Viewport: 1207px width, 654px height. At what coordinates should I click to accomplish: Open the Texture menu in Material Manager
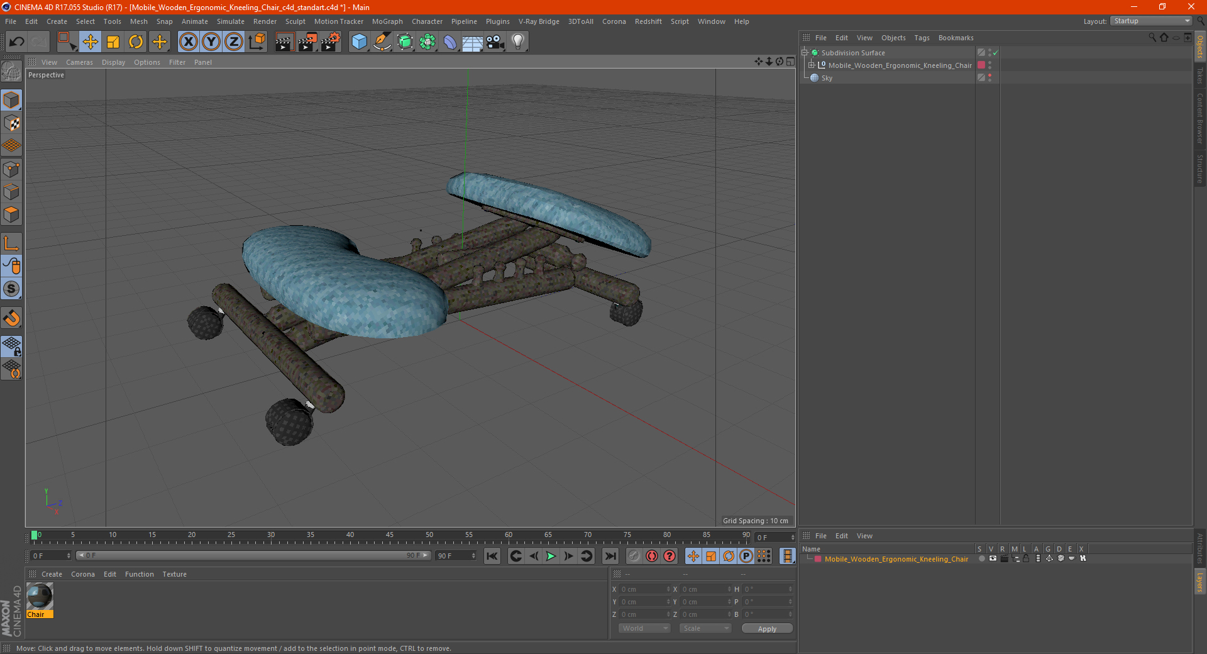click(174, 574)
